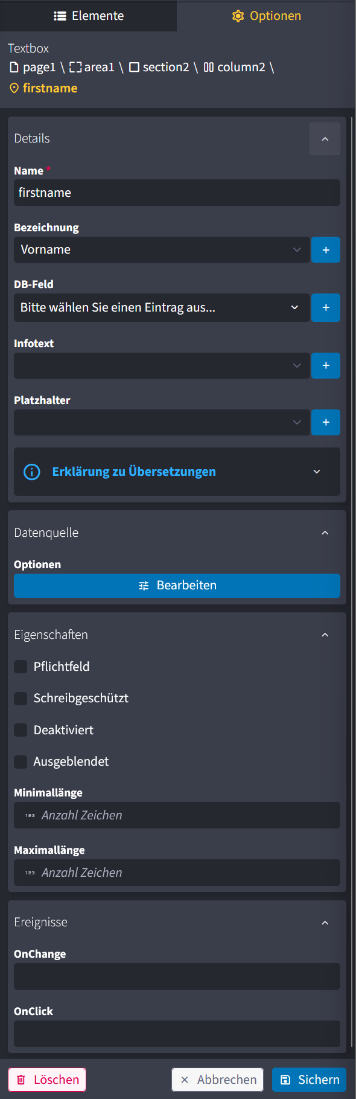Collapse the Datenquelle section

point(325,533)
